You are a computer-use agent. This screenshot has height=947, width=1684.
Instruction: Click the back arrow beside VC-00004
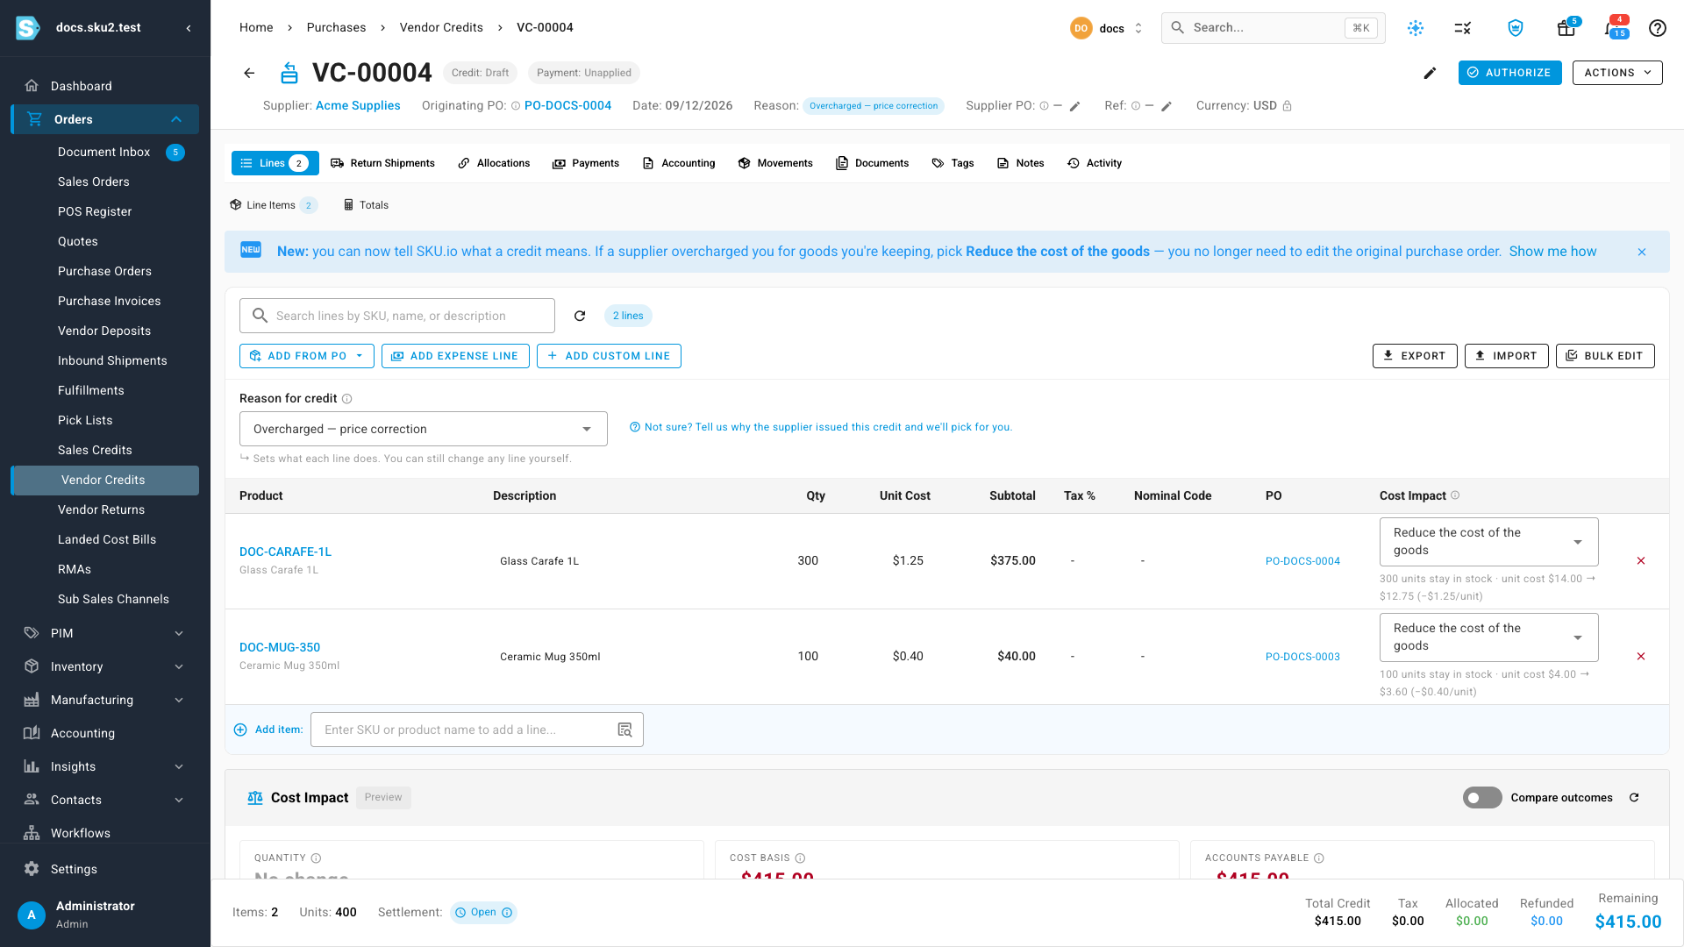pos(249,73)
